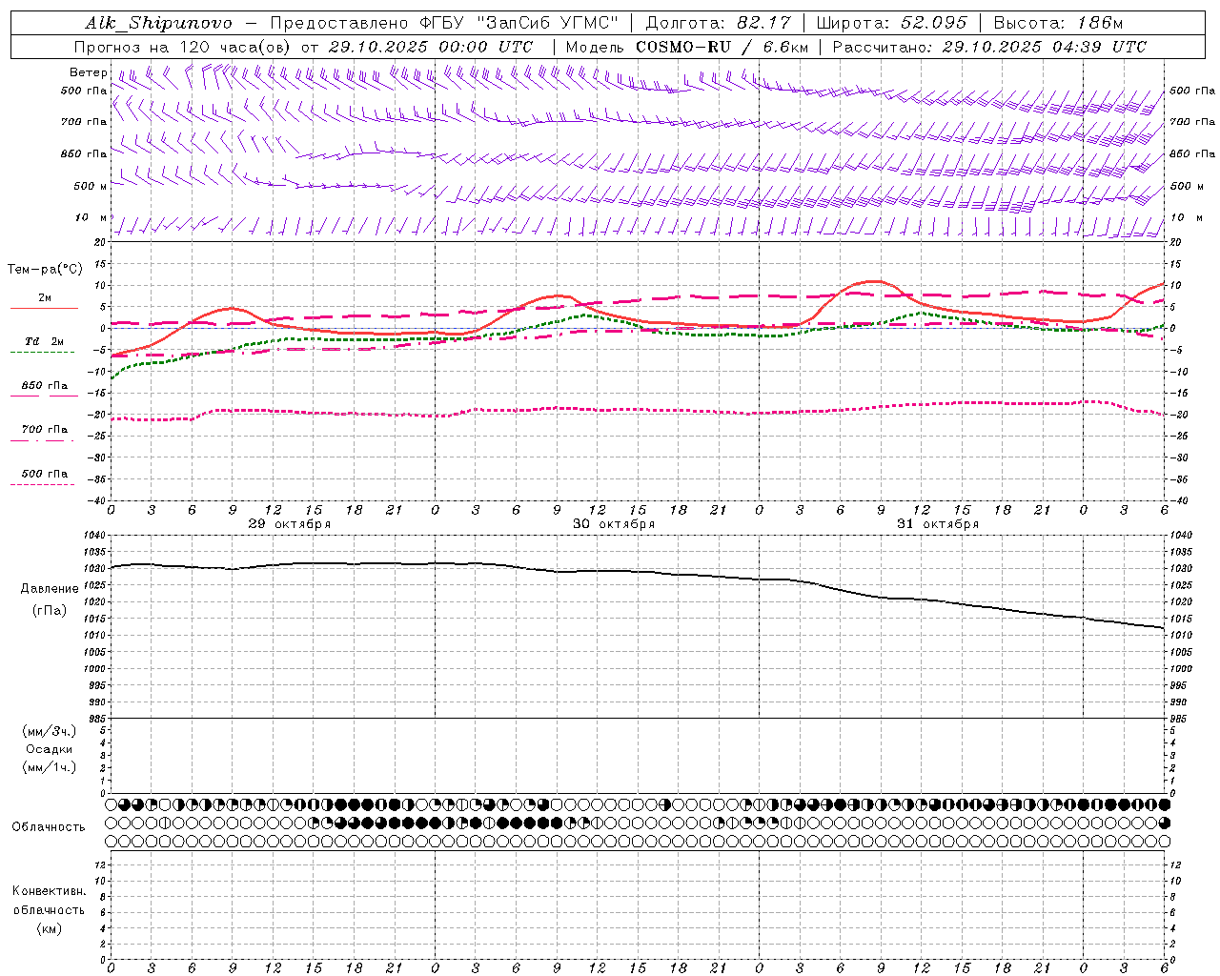Click the Давление panel label
This screenshot has width=1220, height=976.
[x=50, y=589]
